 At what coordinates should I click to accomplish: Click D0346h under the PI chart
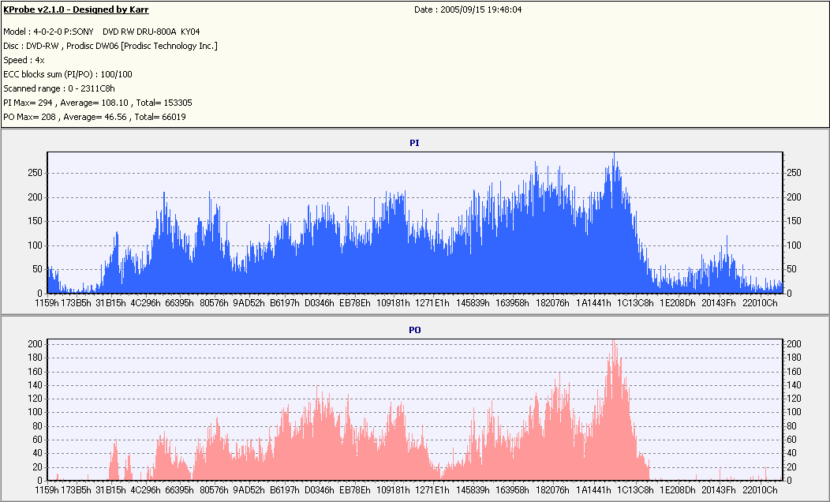[x=320, y=303]
